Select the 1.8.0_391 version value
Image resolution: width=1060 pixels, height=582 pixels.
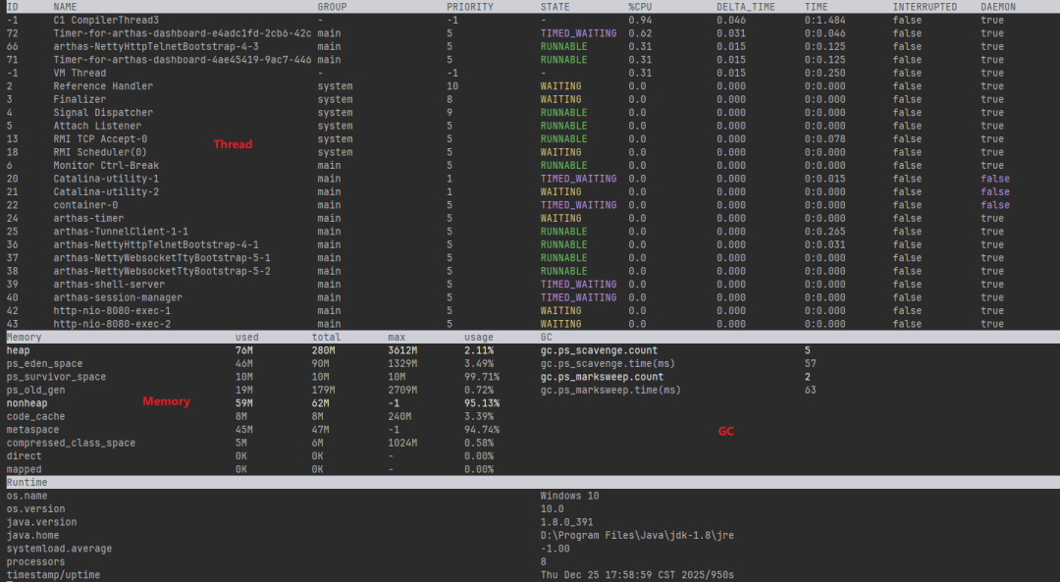[x=566, y=522]
